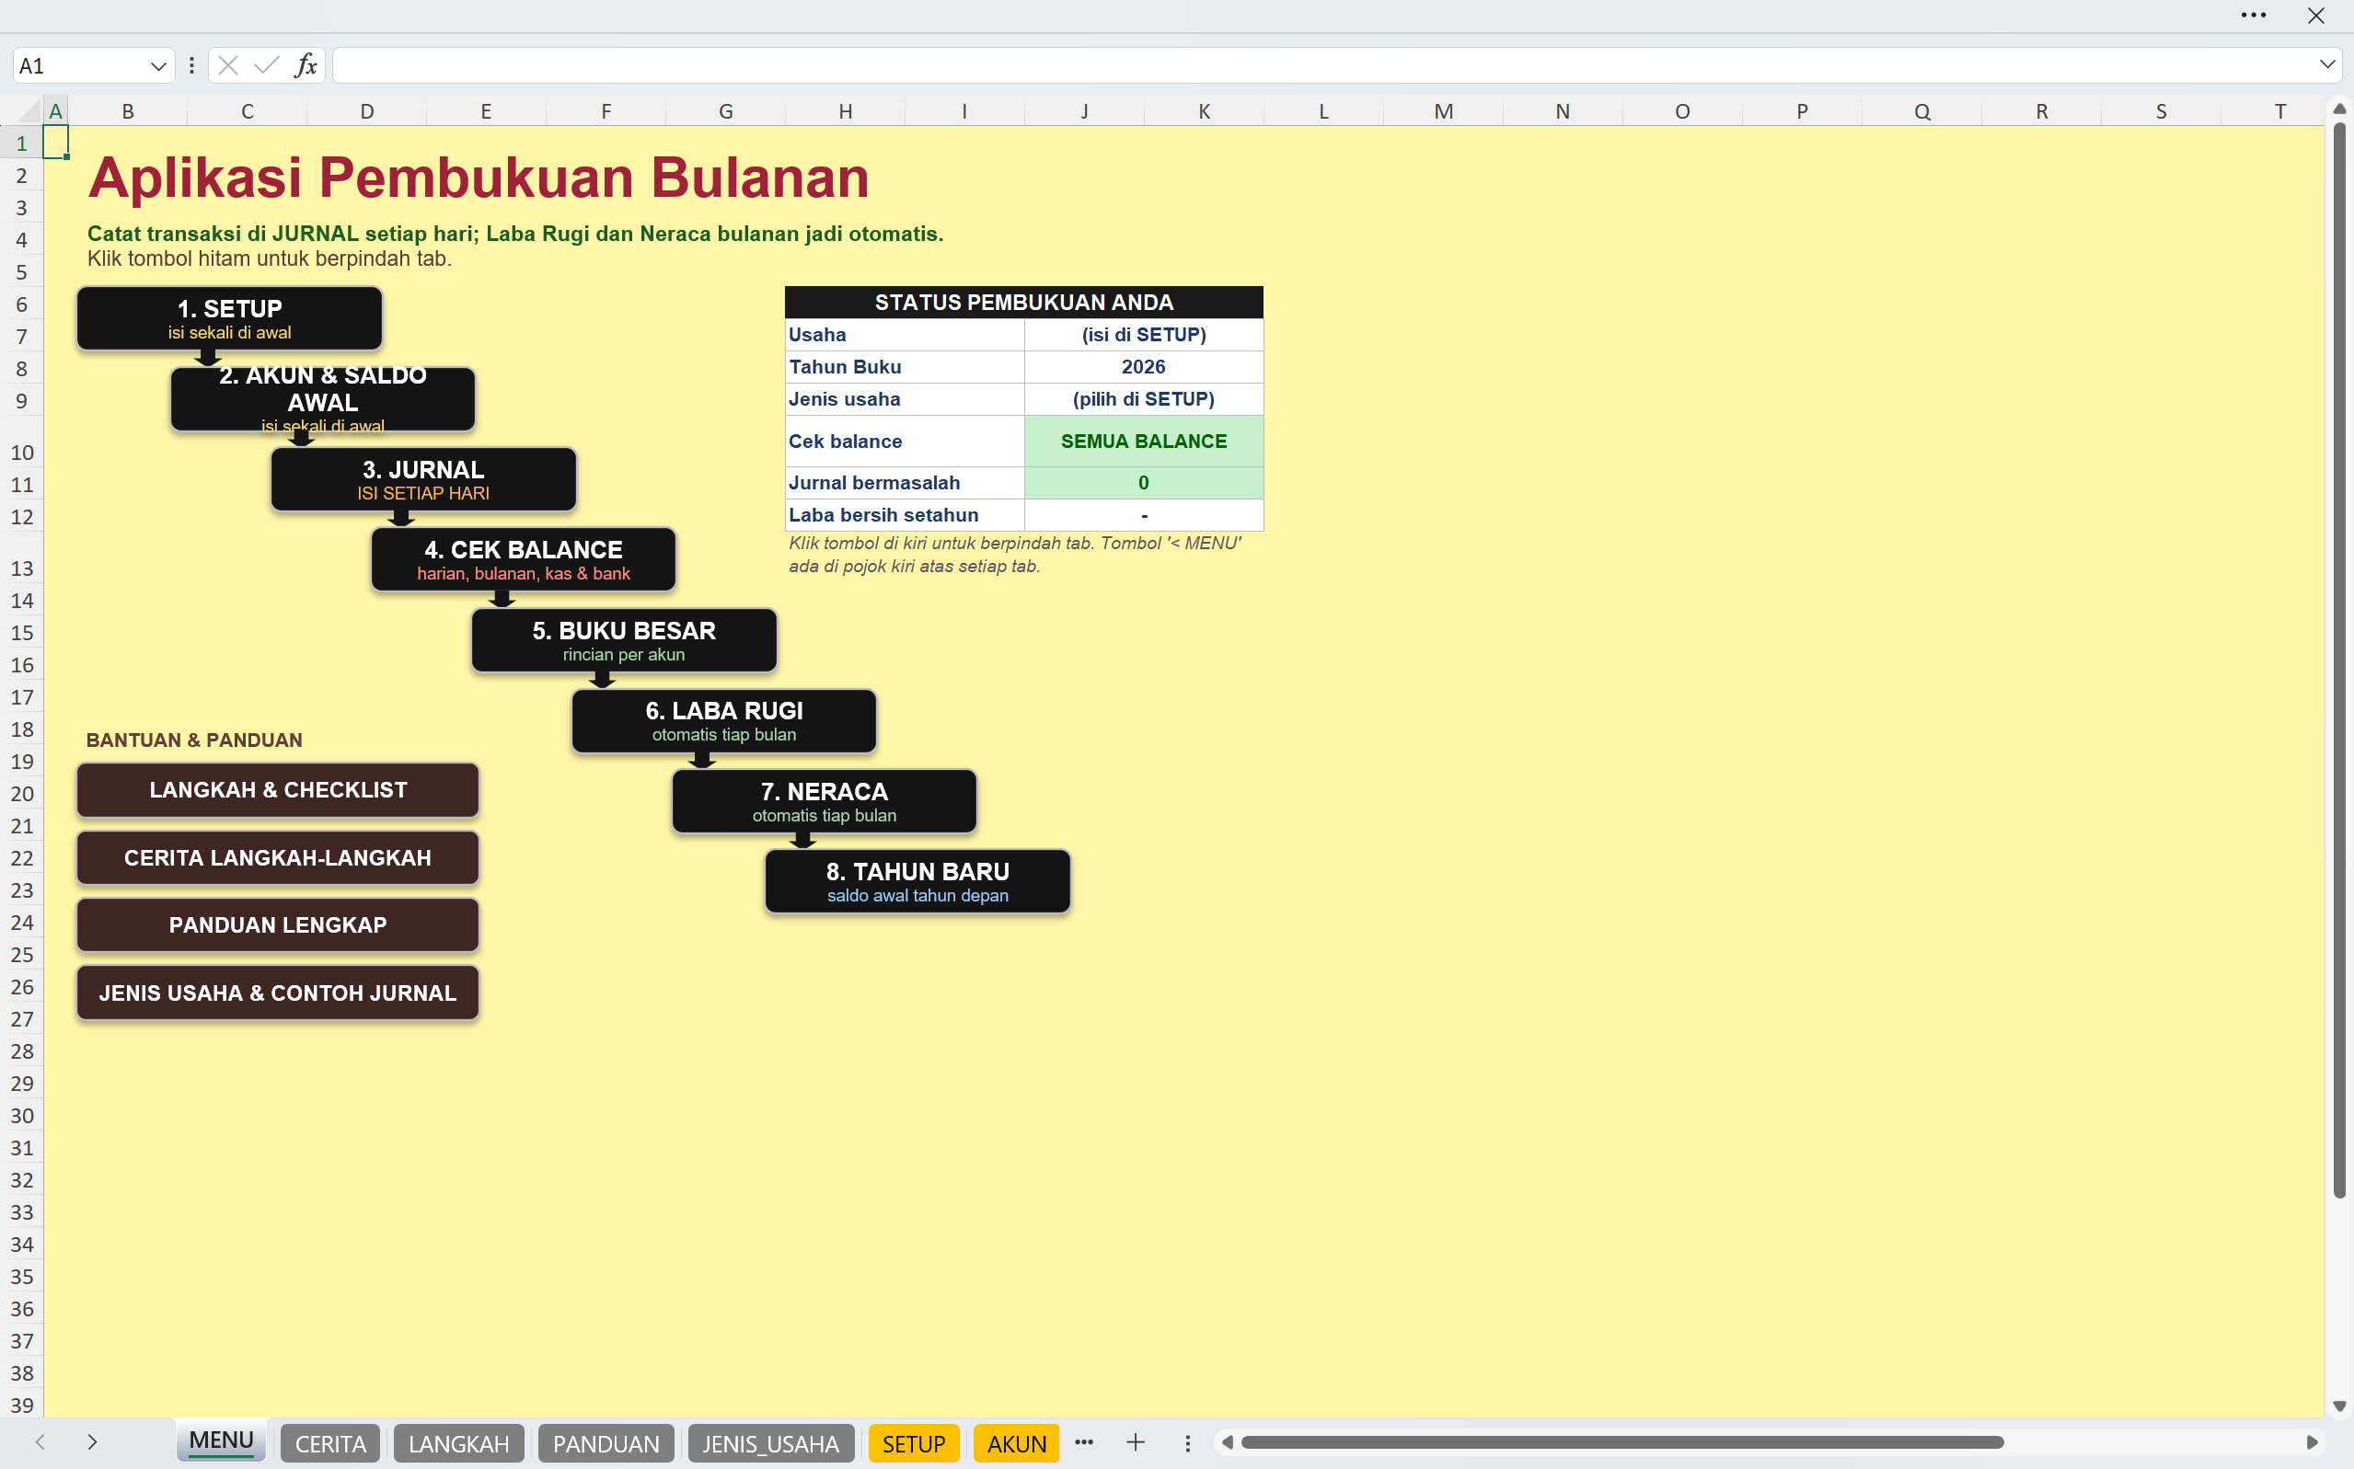This screenshot has height=1469, width=2354.
Task: Open the yellow SETUP sheet tab
Action: (x=914, y=1444)
